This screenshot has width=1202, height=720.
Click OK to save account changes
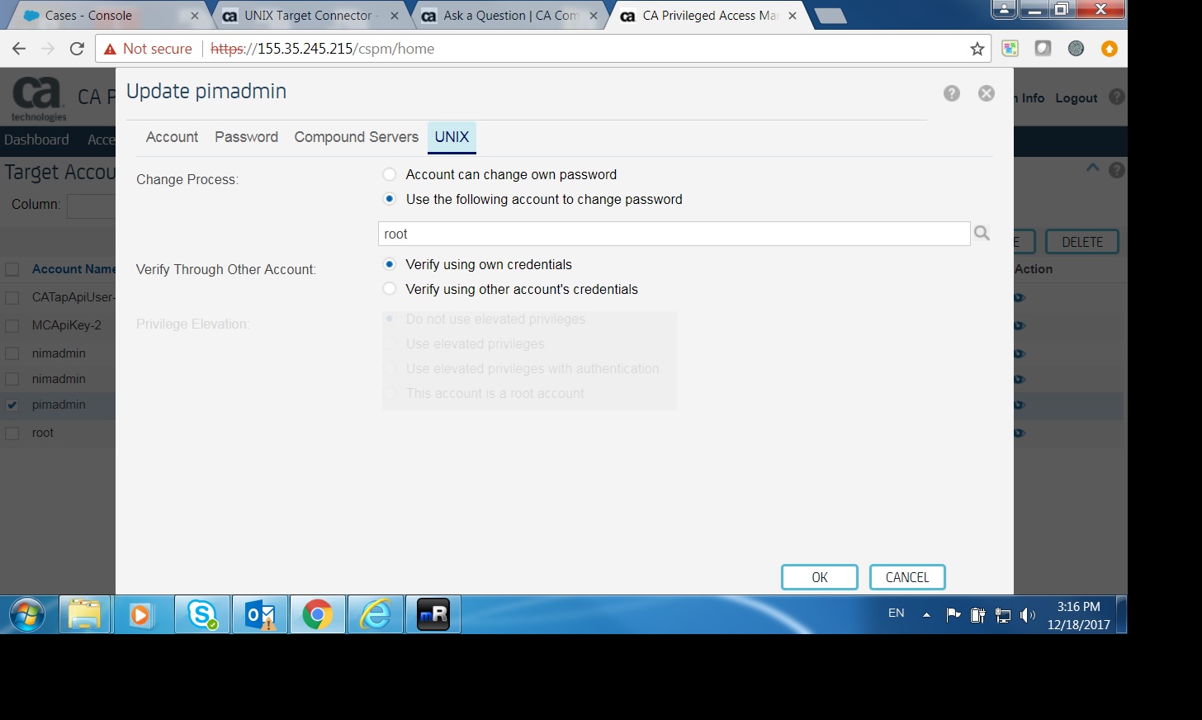pos(819,577)
